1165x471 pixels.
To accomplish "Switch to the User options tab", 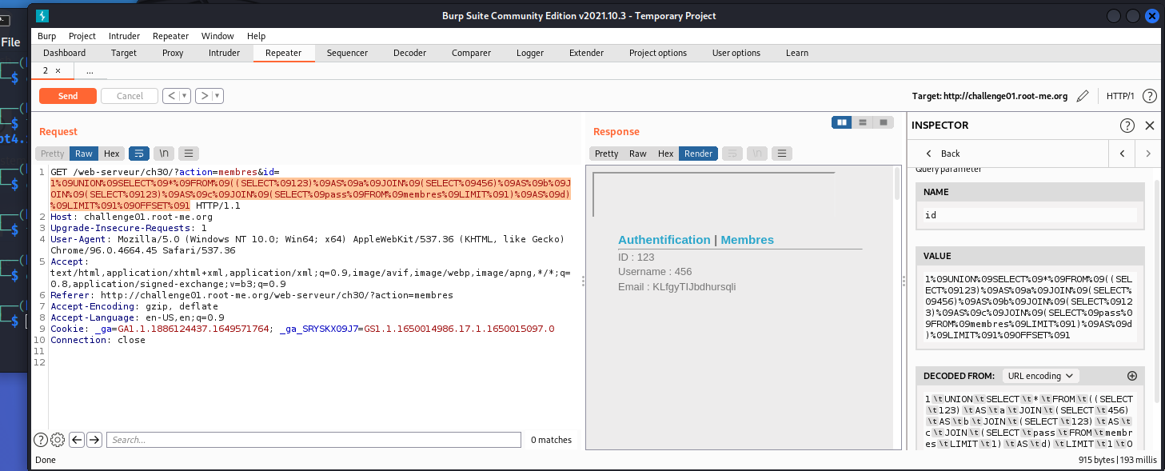I will (736, 53).
